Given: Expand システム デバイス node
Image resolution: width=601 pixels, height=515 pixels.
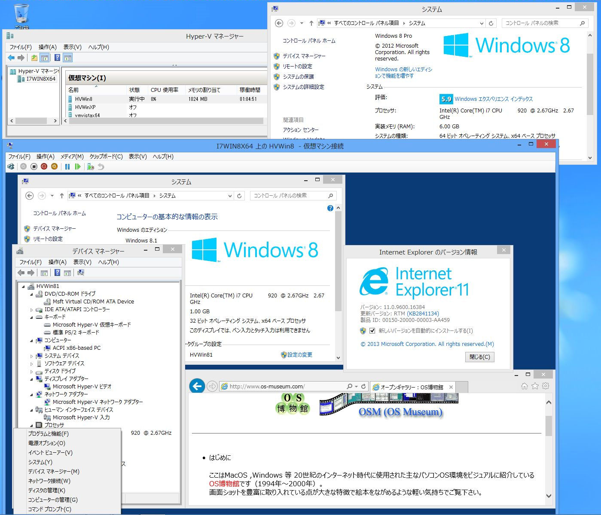Looking at the screenshot, I should pos(31,356).
